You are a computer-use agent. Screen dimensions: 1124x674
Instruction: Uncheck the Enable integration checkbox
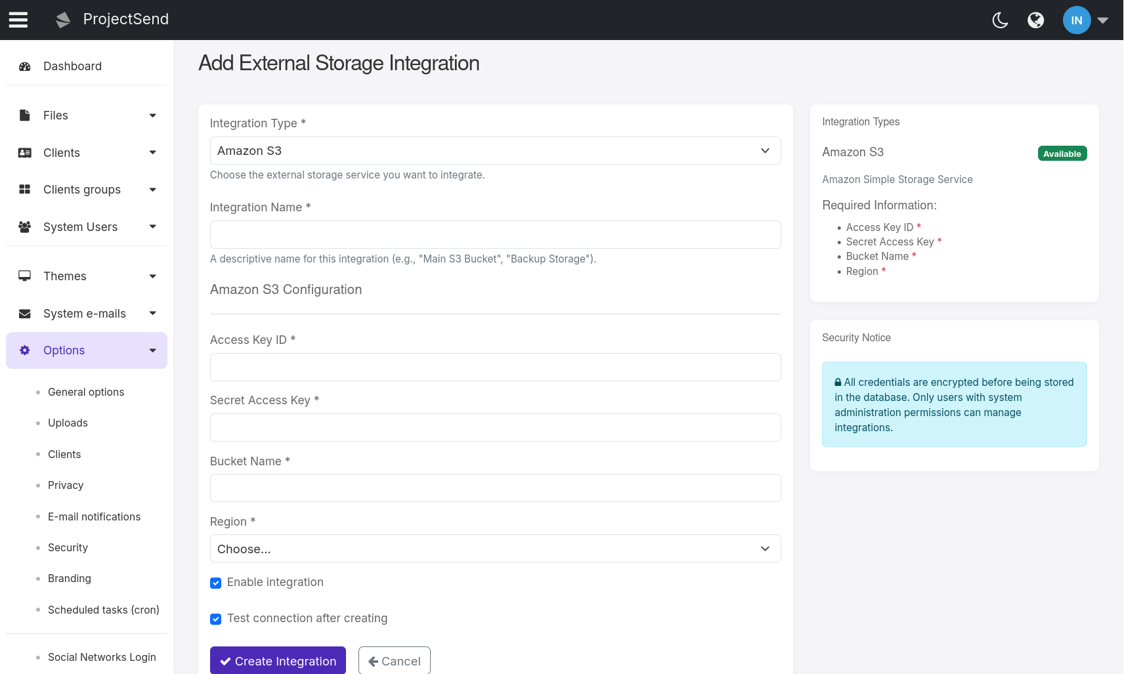click(x=216, y=583)
